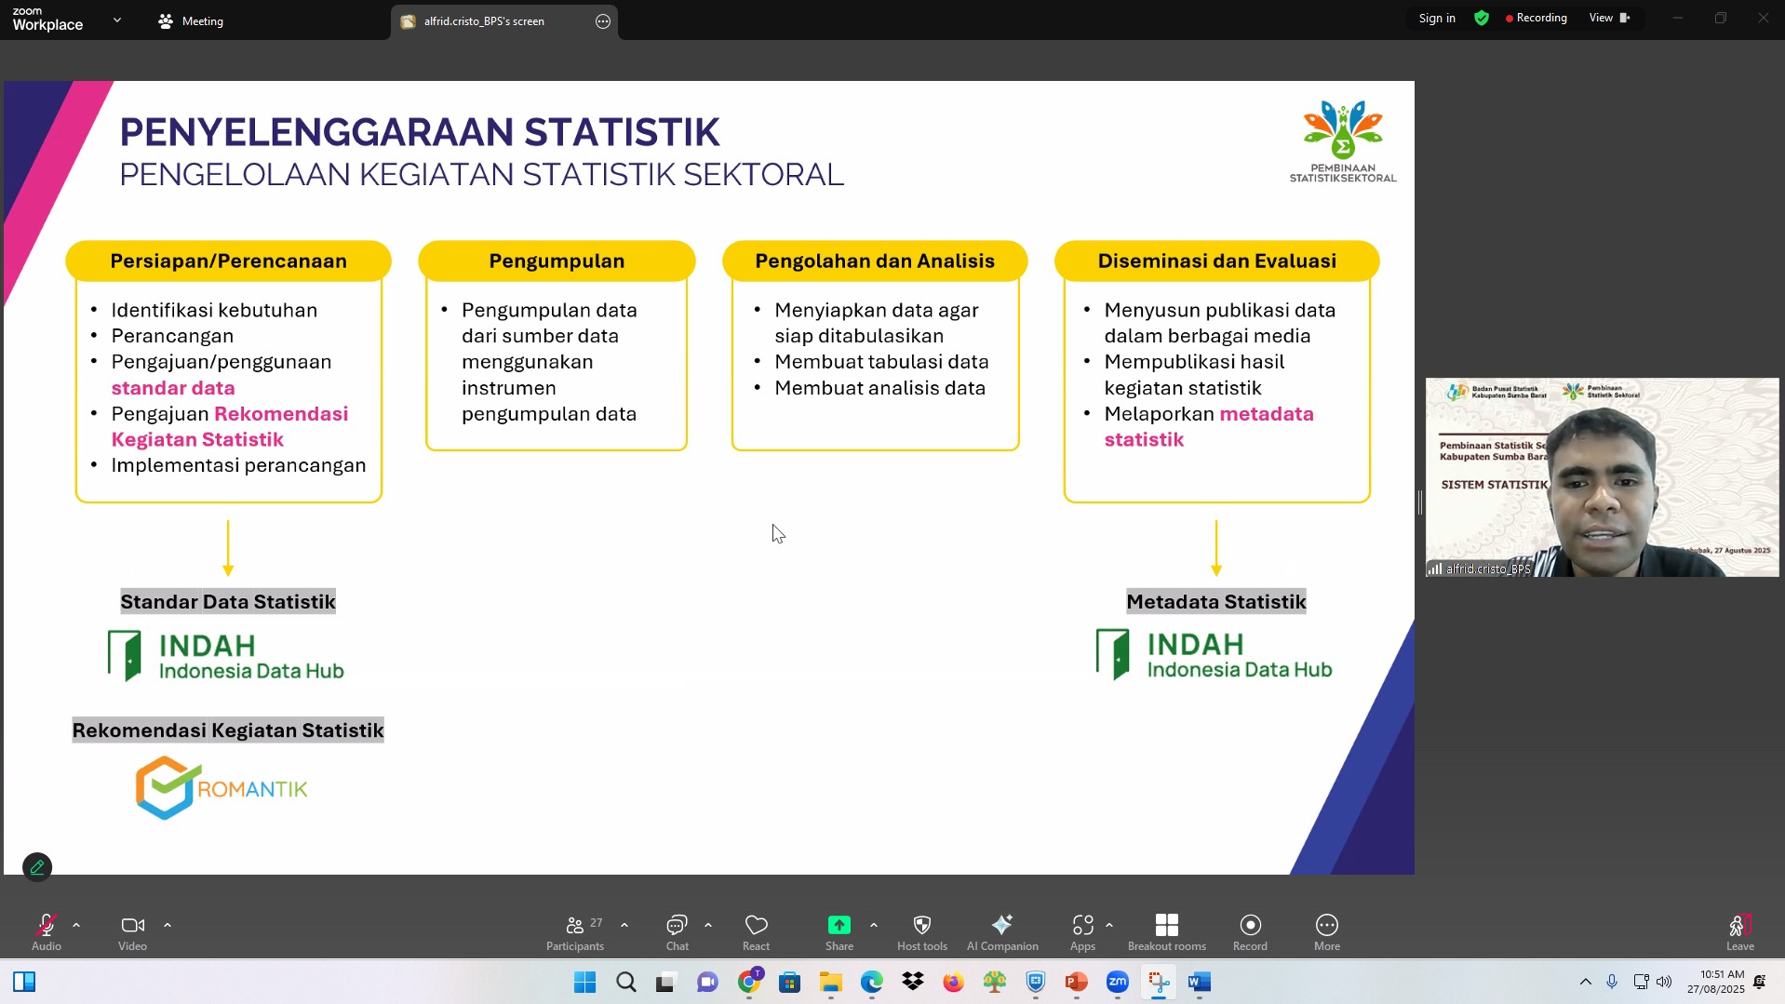Click the divider handle beside speaker video
The height and width of the screenshot is (1004, 1785).
(1419, 502)
